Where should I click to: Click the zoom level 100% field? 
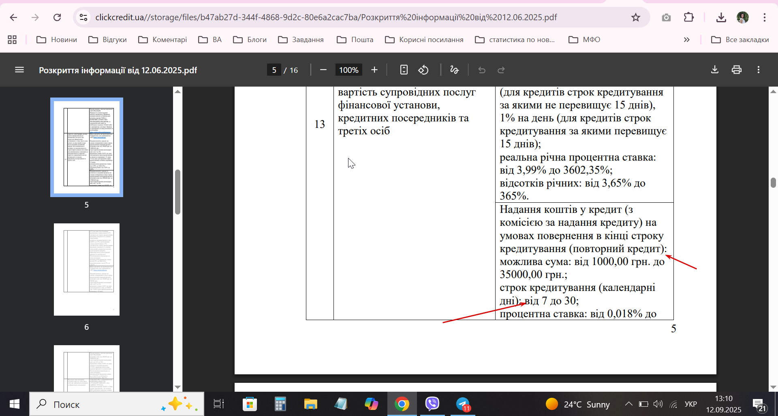pyautogui.click(x=348, y=70)
